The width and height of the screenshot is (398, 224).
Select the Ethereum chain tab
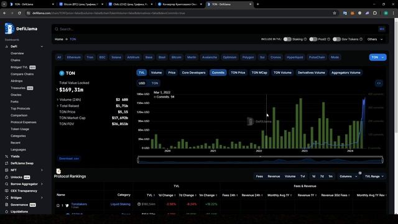pyautogui.click(x=73, y=57)
